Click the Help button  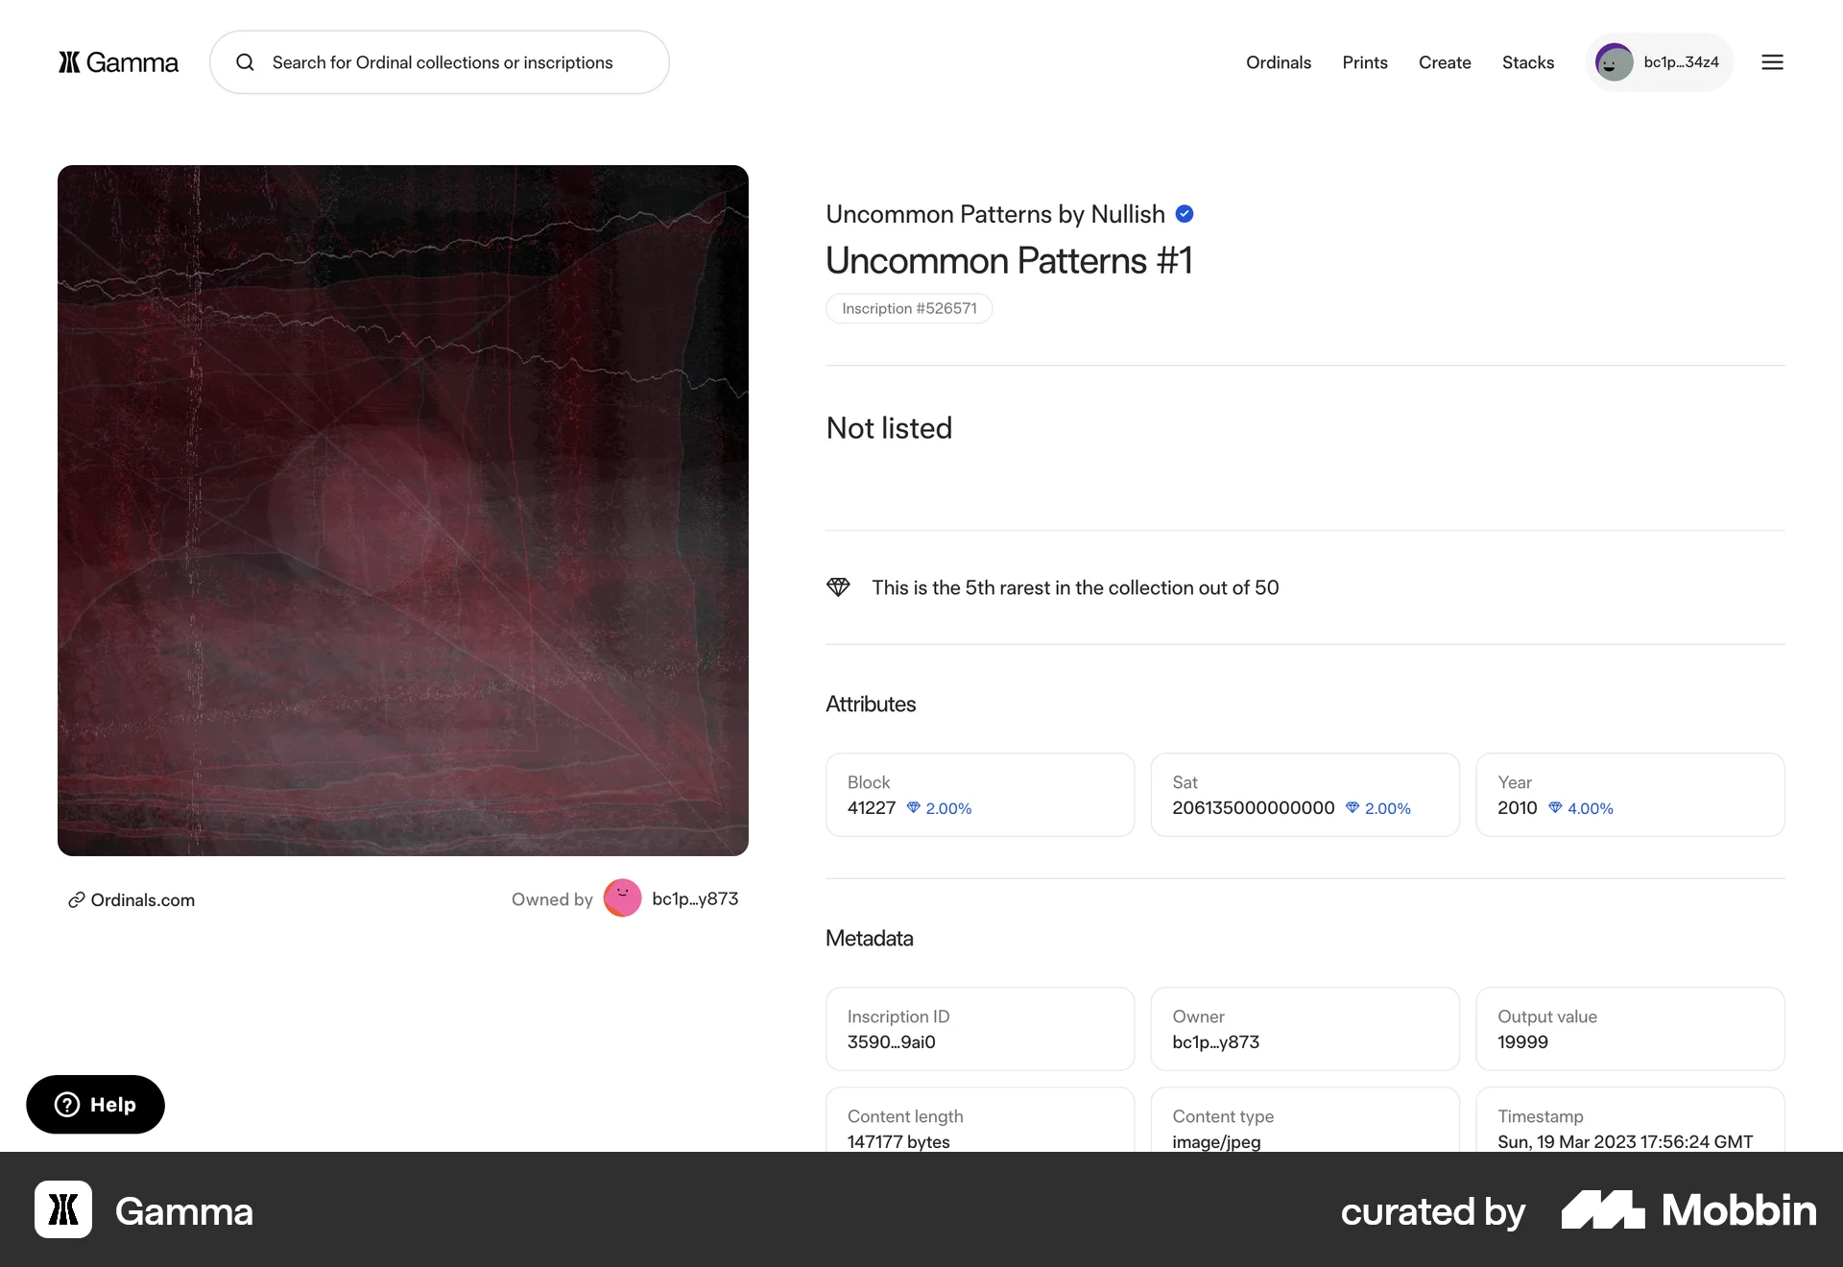click(x=94, y=1105)
